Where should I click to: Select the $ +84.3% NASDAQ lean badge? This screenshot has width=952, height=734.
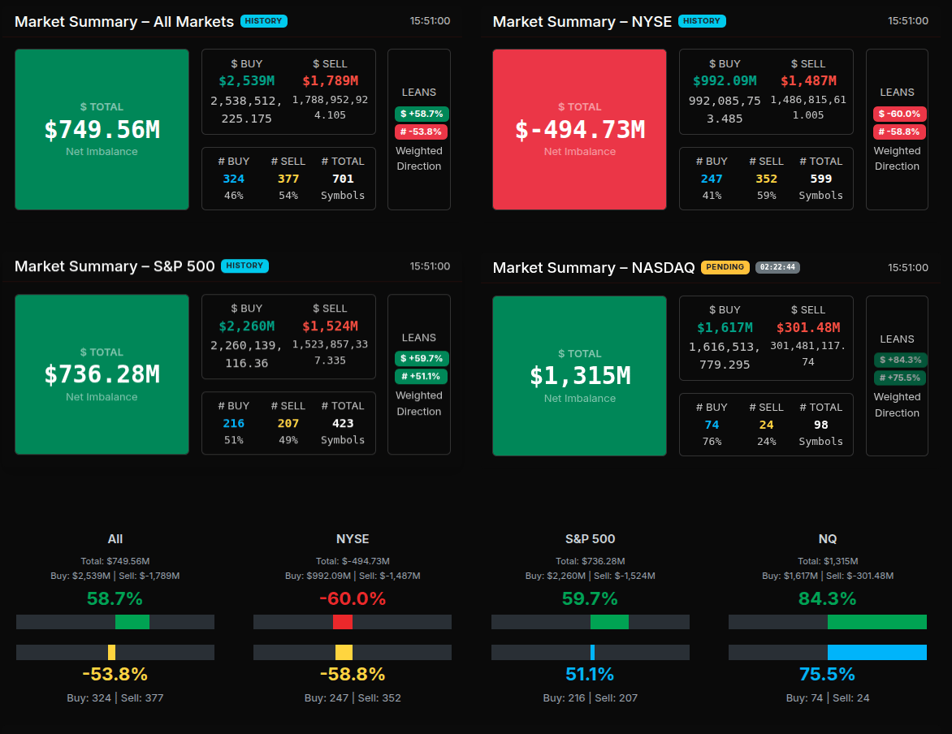tap(900, 360)
